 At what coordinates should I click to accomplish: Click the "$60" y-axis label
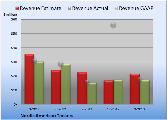click(14, 19)
